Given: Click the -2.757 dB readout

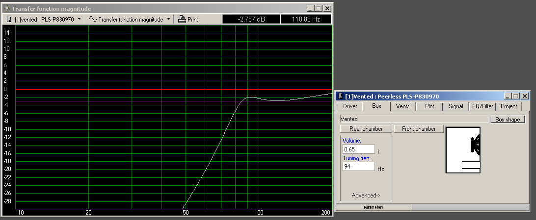Looking at the screenshot, I should pos(251,20).
